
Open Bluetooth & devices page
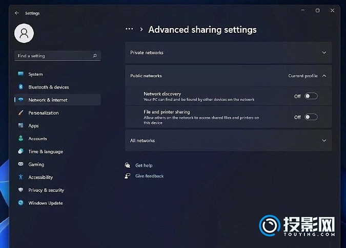coord(57,87)
